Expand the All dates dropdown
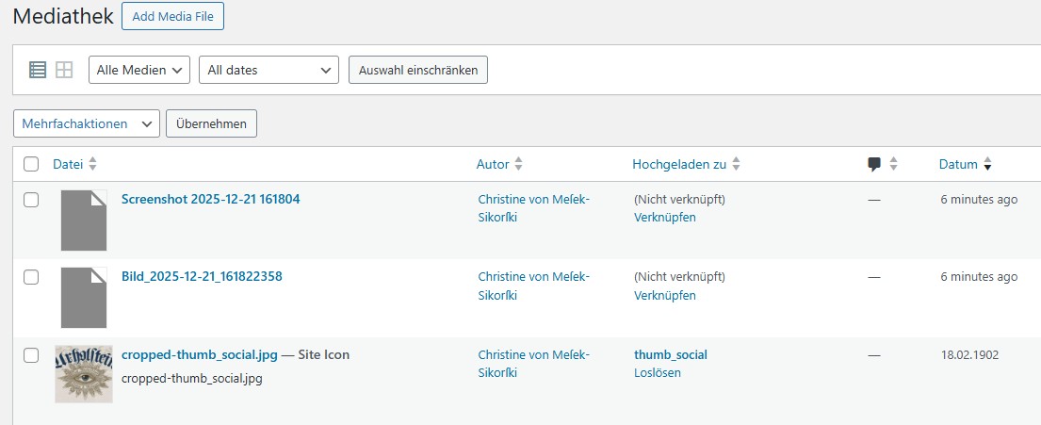The height and width of the screenshot is (425, 1041). (268, 70)
